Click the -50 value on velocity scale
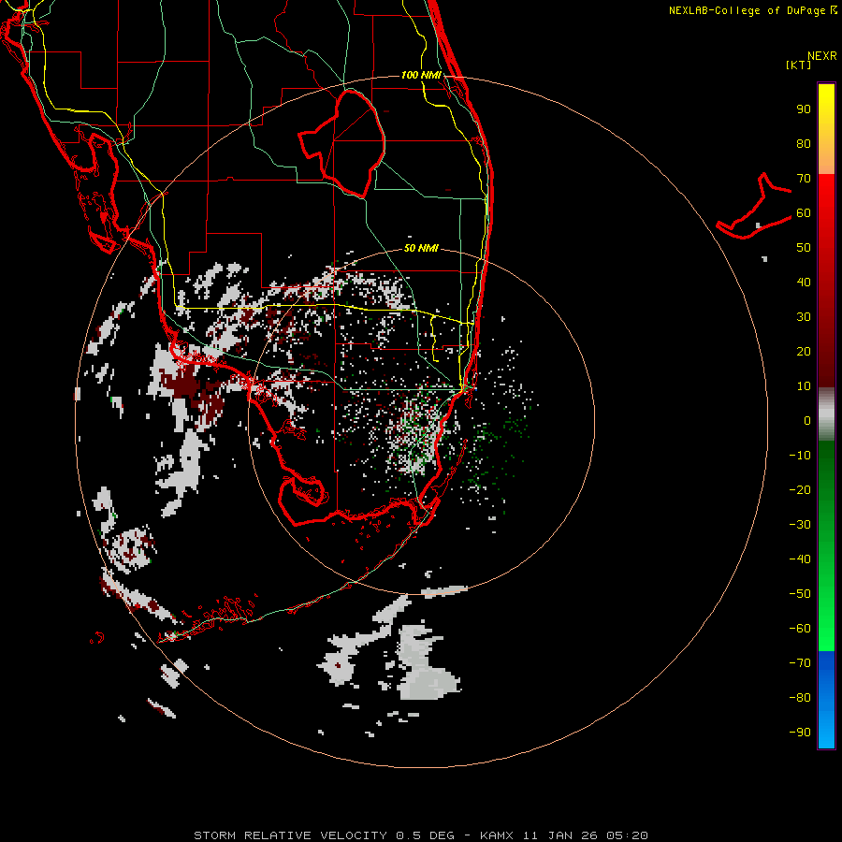Image resolution: width=842 pixels, height=842 pixels. click(x=800, y=594)
